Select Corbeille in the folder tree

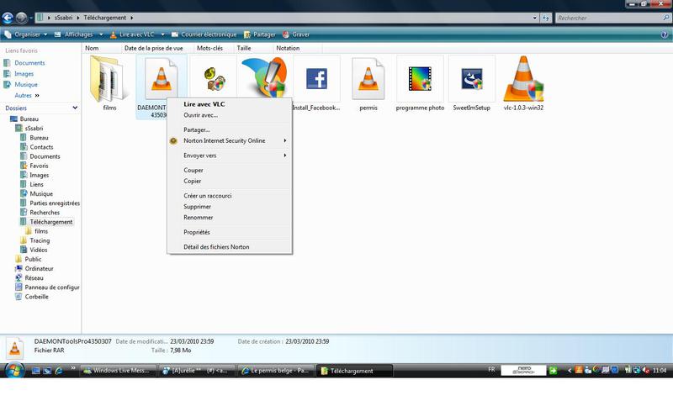click(x=36, y=297)
